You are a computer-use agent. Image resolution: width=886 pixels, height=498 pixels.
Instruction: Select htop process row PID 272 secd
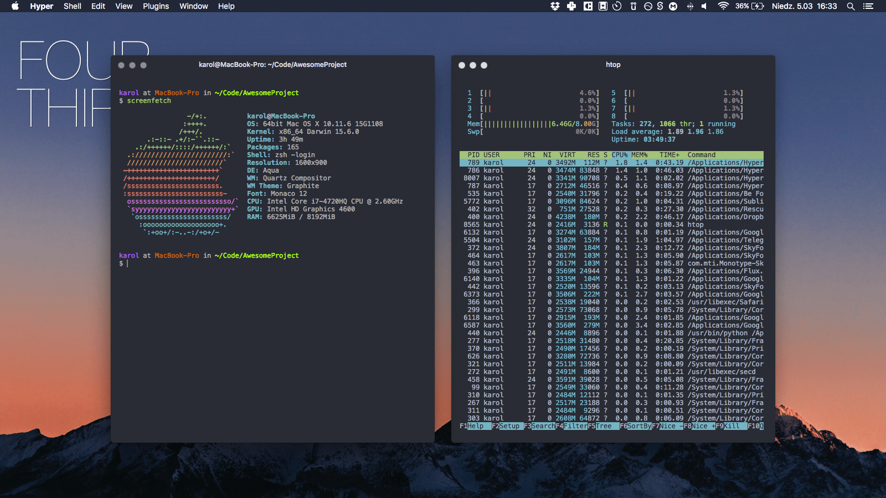(x=611, y=372)
